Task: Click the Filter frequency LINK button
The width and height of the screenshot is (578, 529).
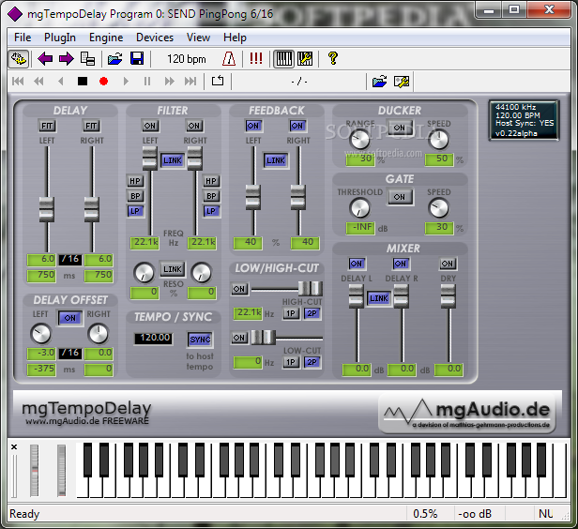Action: 173,160
